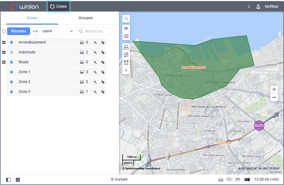284x185 pixels.
Task: Uncheck the Route zone checkbox
Action: (x=4, y=62)
